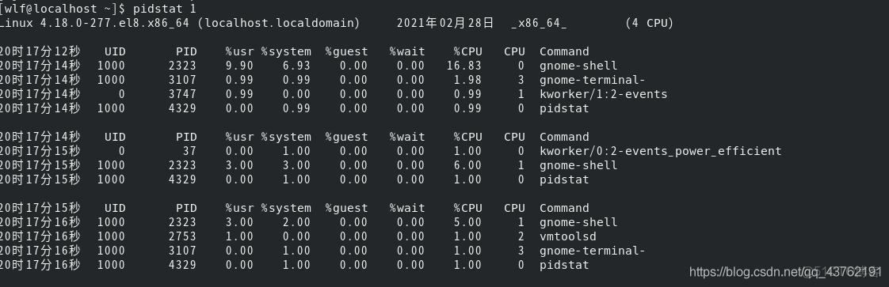The height and width of the screenshot is (287, 889).
Task: Click the '(4 CPU)' text
Action: click(649, 23)
